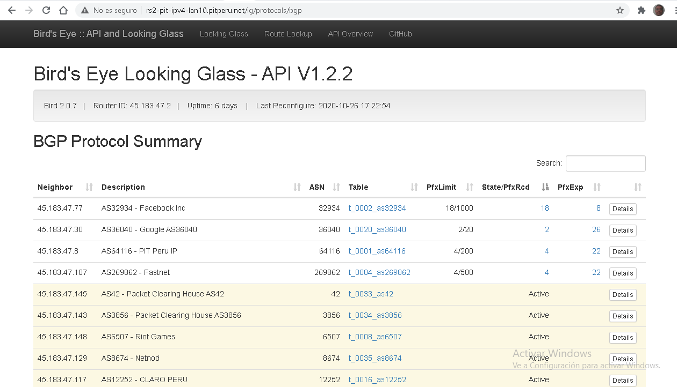Open table t_0008_as6507 link
Viewport: 677px width, 387px height.
pos(375,337)
